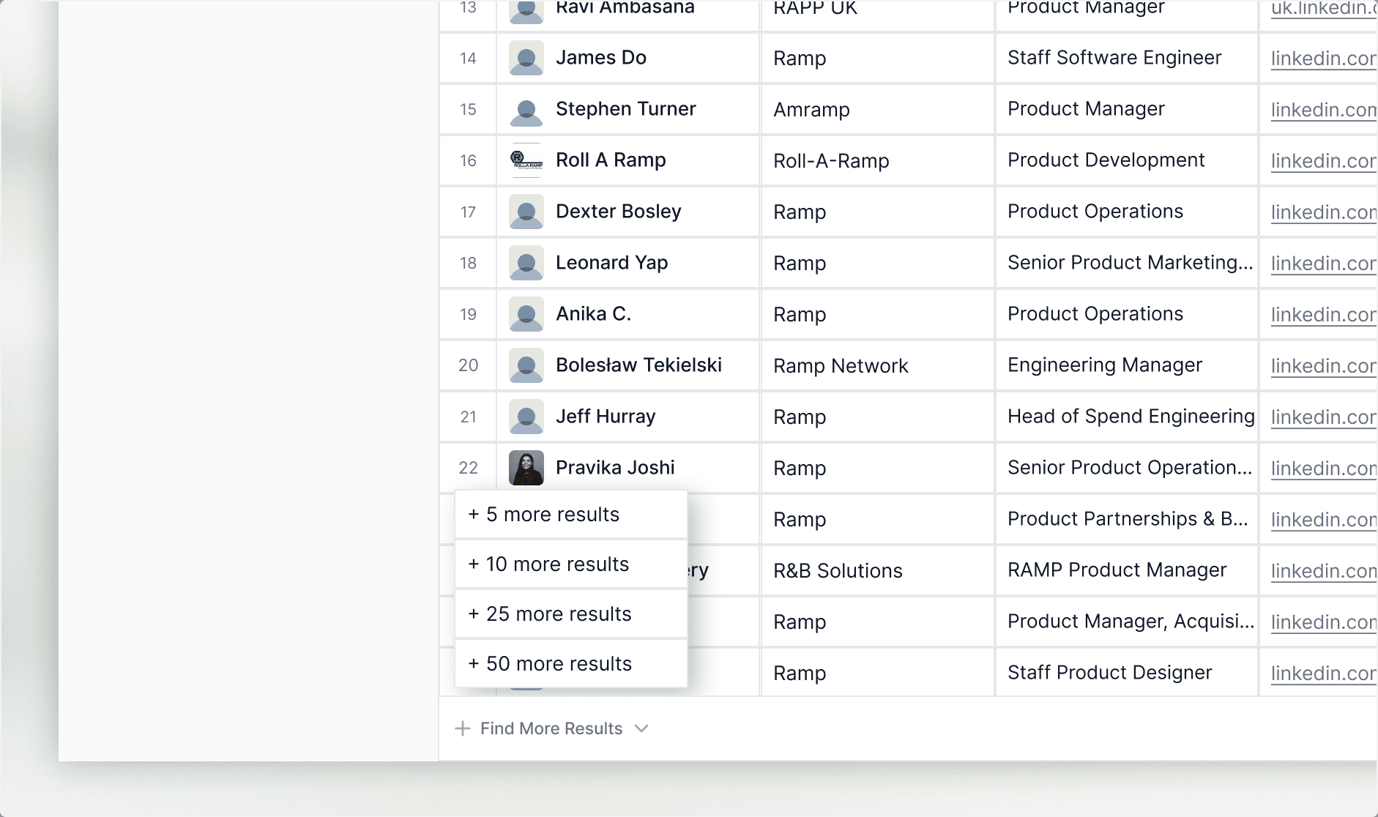This screenshot has height=817, width=1378.
Task: Click Pravika Joshi's profile photo
Action: [x=526, y=468]
